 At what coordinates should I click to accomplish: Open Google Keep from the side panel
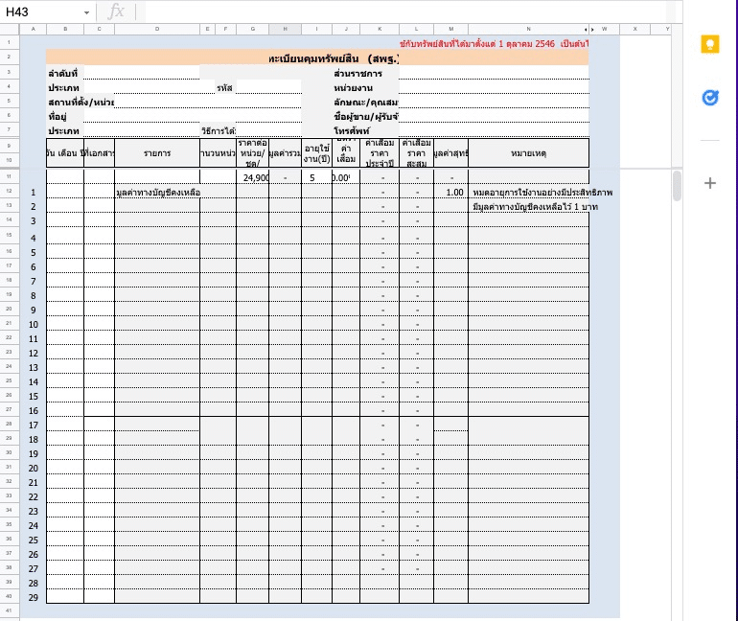pyautogui.click(x=710, y=44)
